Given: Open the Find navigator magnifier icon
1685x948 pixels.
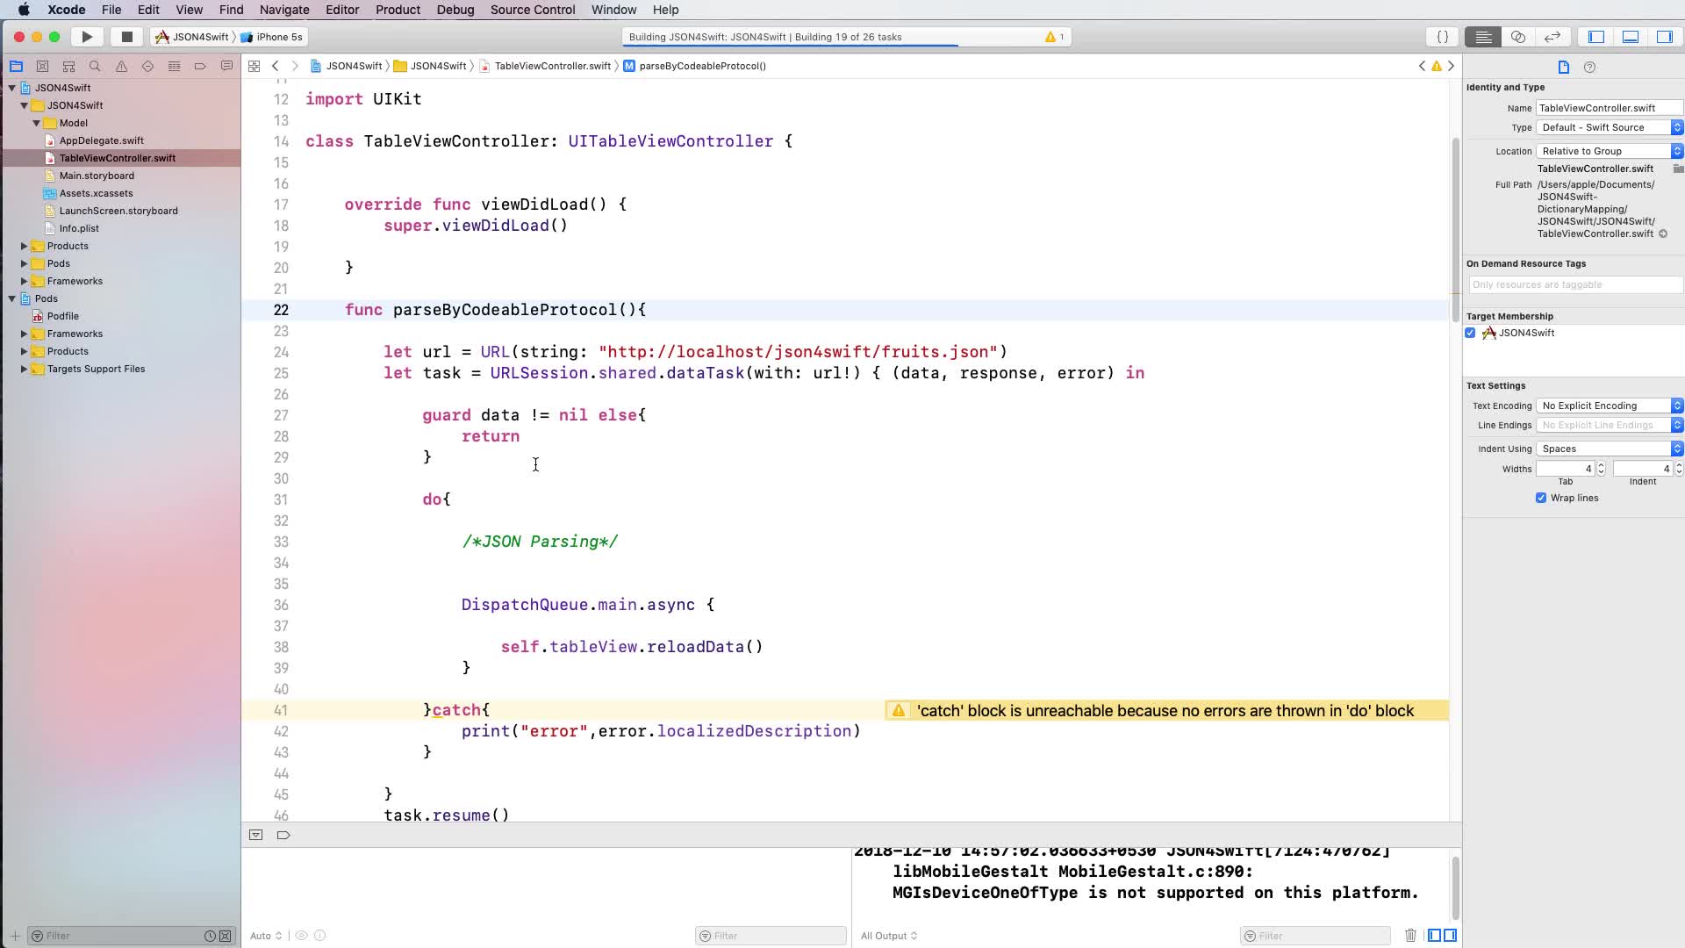Looking at the screenshot, I should tap(95, 66).
